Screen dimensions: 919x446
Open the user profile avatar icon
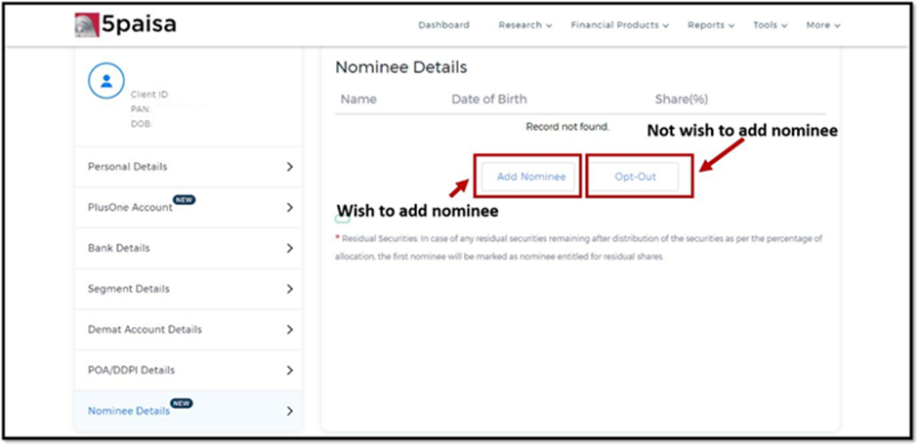pyautogui.click(x=106, y=81)
